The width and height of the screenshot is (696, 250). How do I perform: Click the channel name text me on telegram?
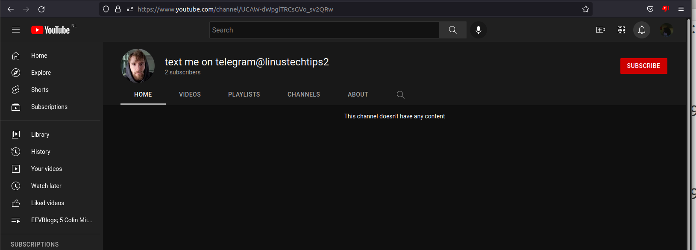247,62
